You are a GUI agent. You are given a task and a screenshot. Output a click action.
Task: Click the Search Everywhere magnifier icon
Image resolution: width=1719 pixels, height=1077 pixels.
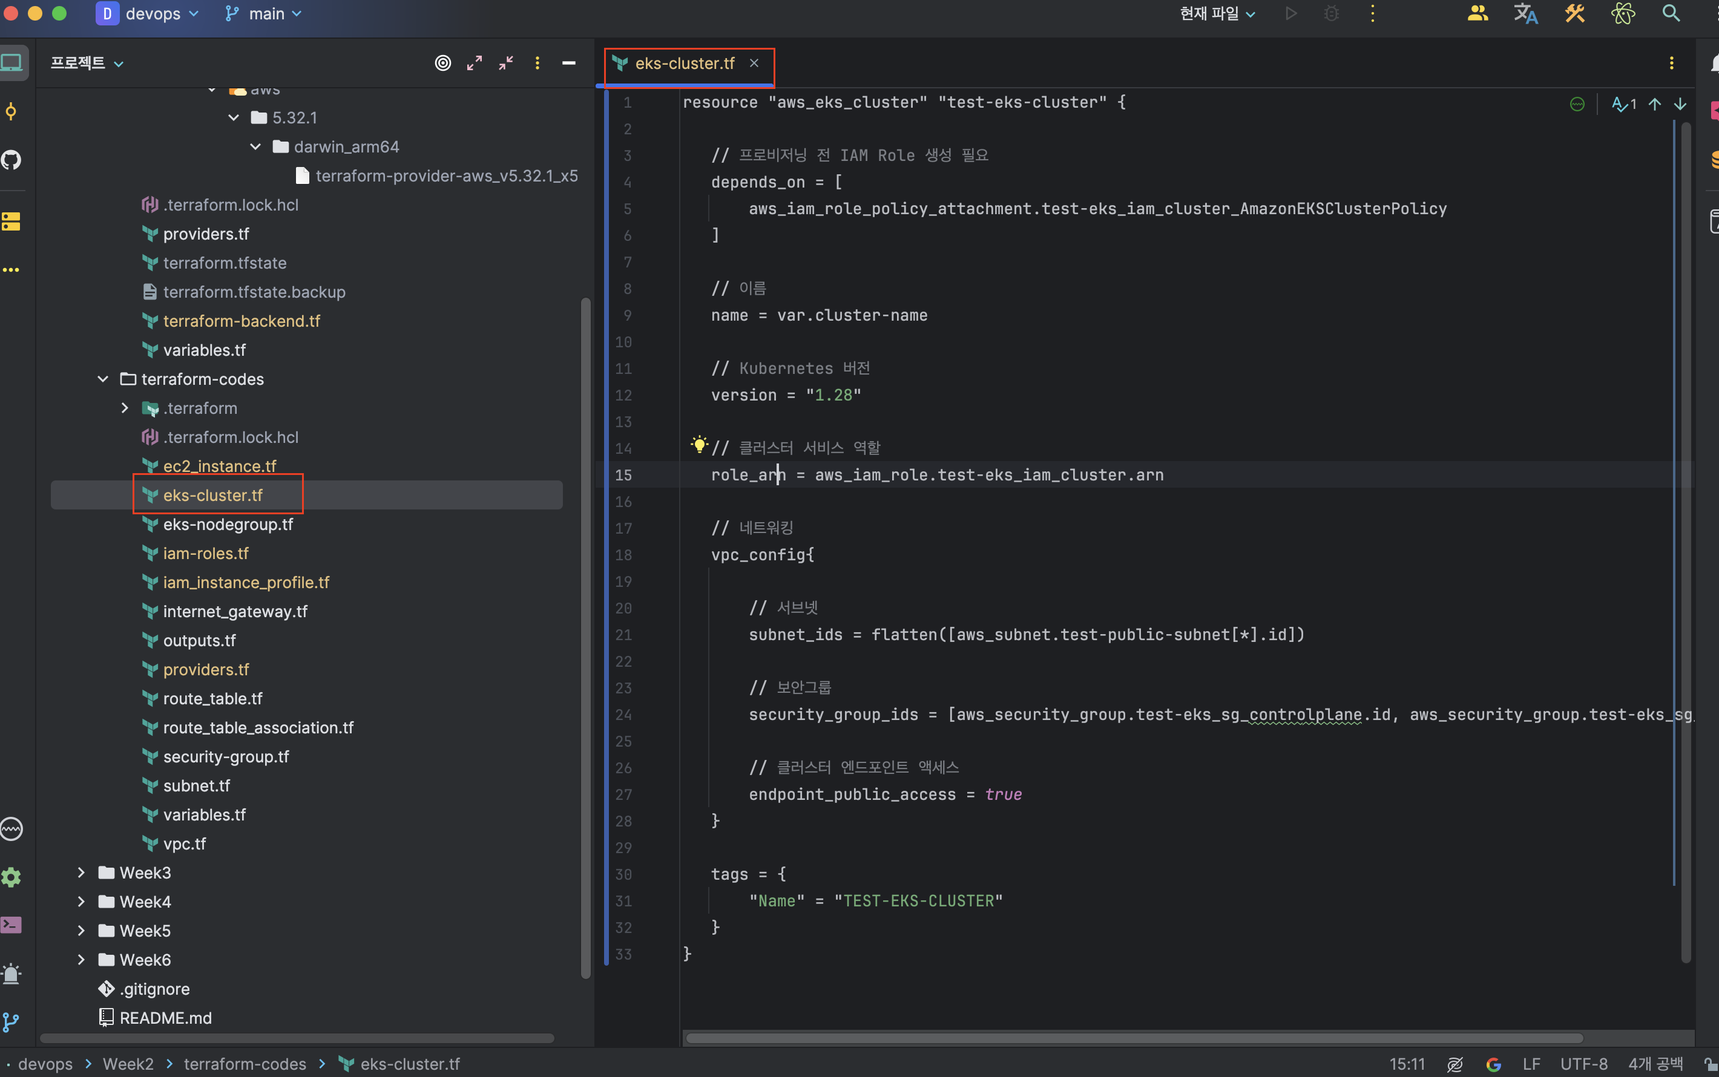coord(1671,13)
